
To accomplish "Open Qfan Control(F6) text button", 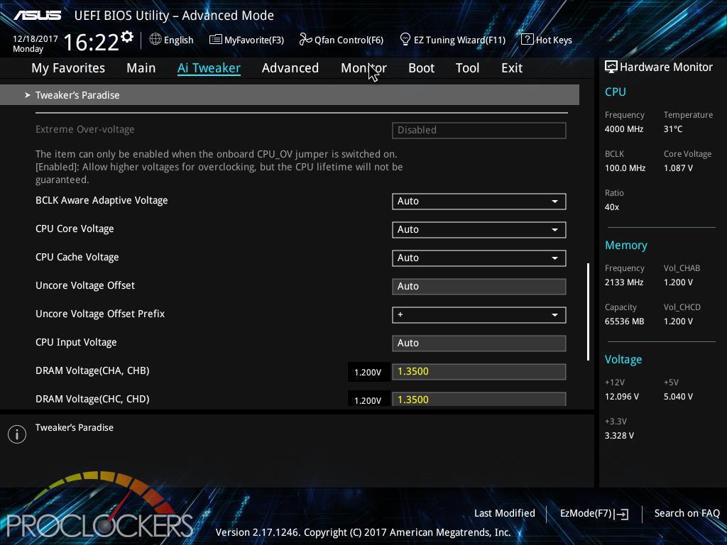I will pos(349,40).
